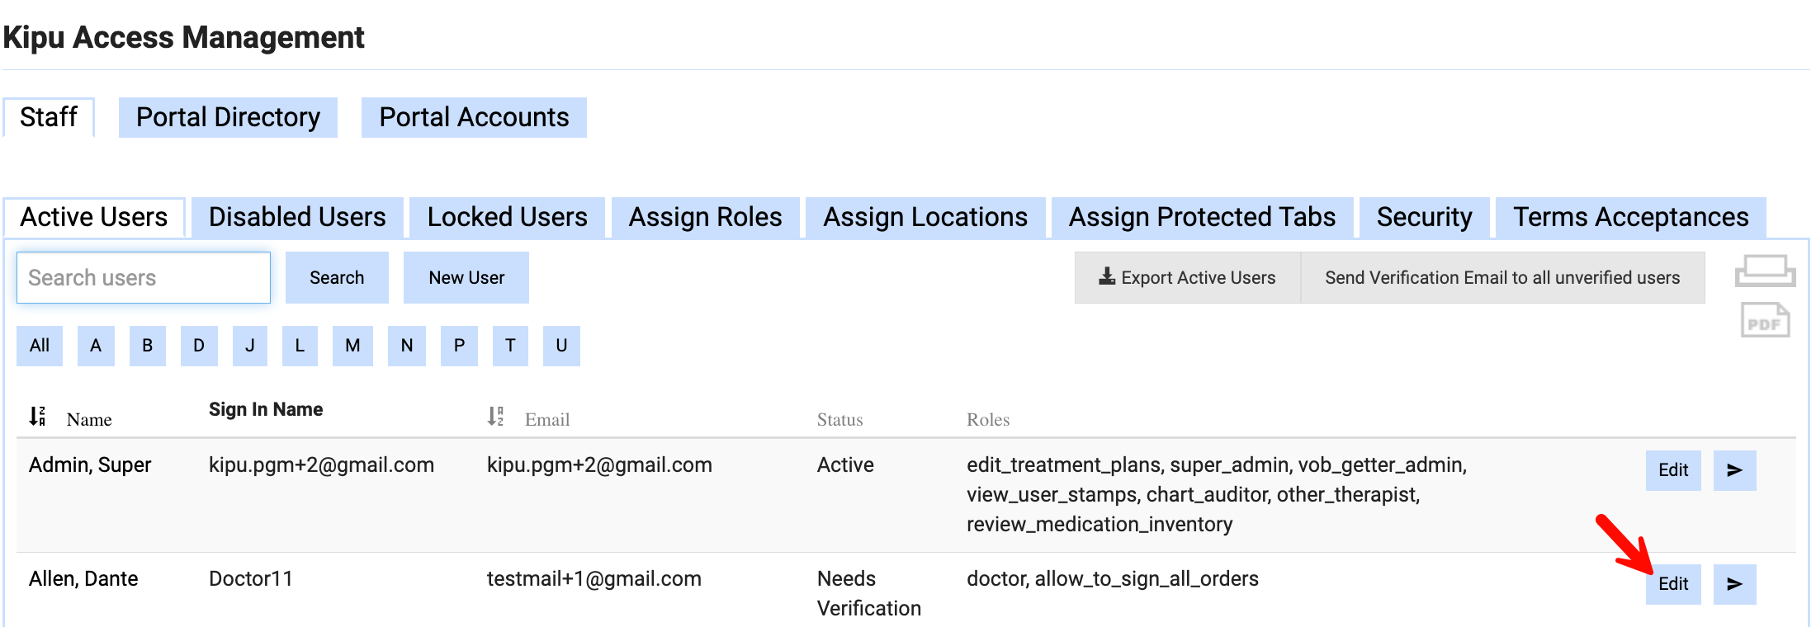The image size is (1816, 627).
Task: Click the print icon
Action: pyautogui.click(x=1765, y=271)
